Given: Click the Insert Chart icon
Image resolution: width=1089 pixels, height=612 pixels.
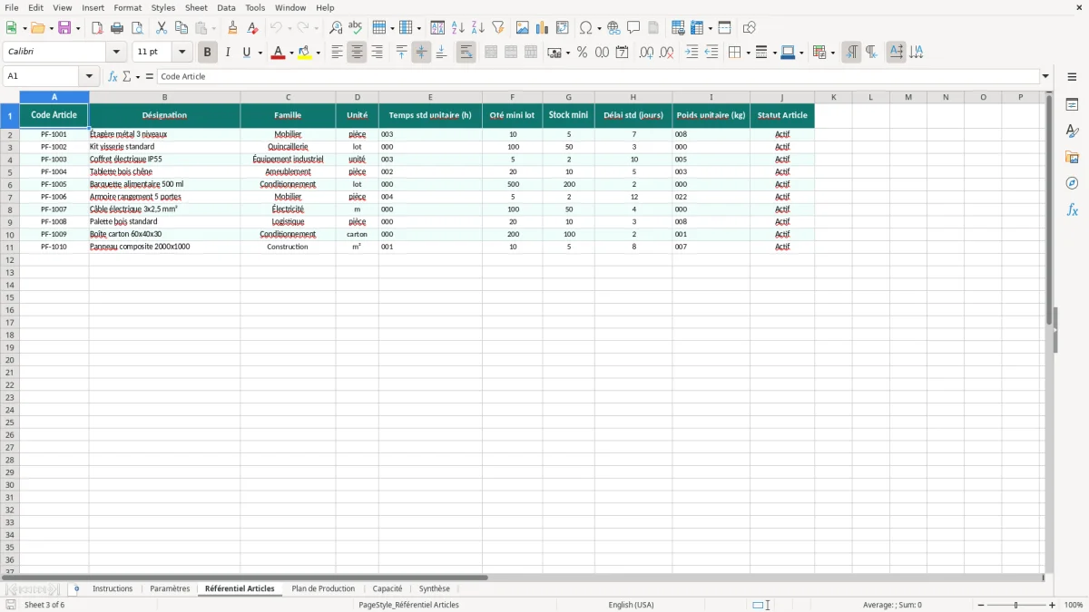Looking at the screenshot, I should pyautogui.click(x=543, y=28).
